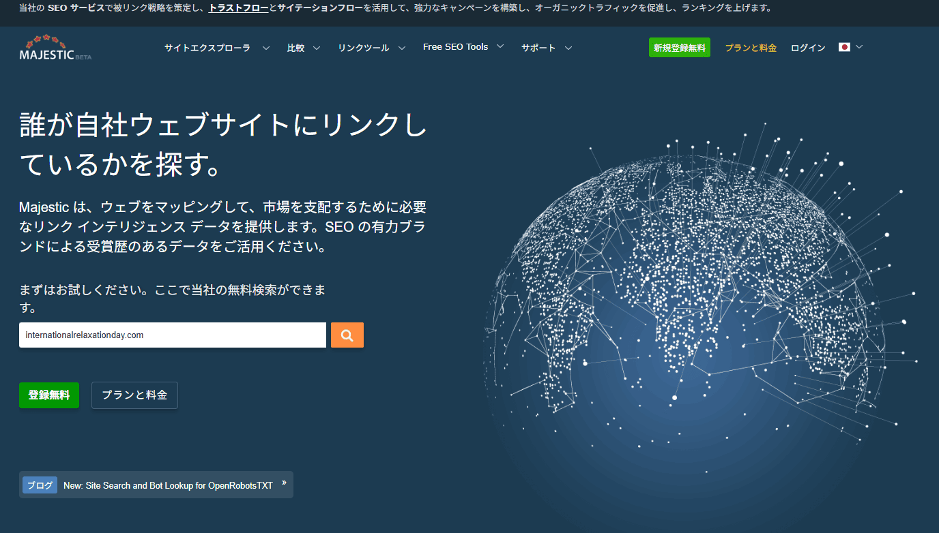Open the トラストフロー link in banner
939x533 pixels.
pos(239,8)
